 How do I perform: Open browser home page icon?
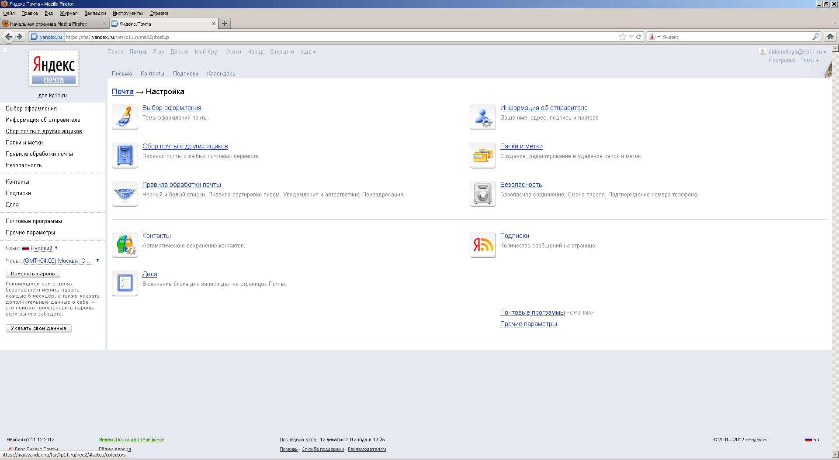[830, 37]
